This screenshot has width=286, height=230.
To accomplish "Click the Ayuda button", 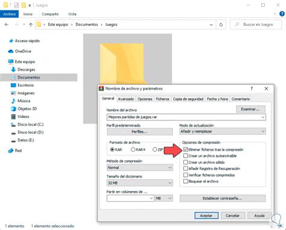I will point(259,216).
